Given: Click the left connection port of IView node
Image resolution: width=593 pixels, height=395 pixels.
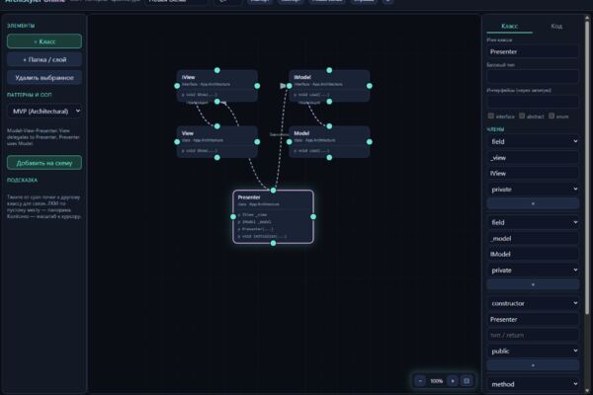Looking at the screenshot, I should tap(177, 86).
